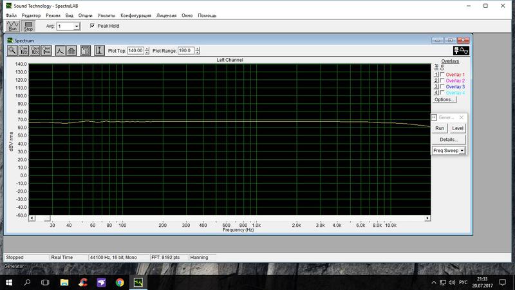
Task: Open the Утилиты menu
Action: [x=106, y=15]
